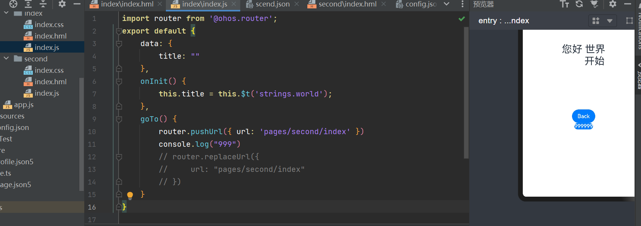Open the editor tabs more options menu
This screenshot has height=226, width=641.
tap(462, 4)
